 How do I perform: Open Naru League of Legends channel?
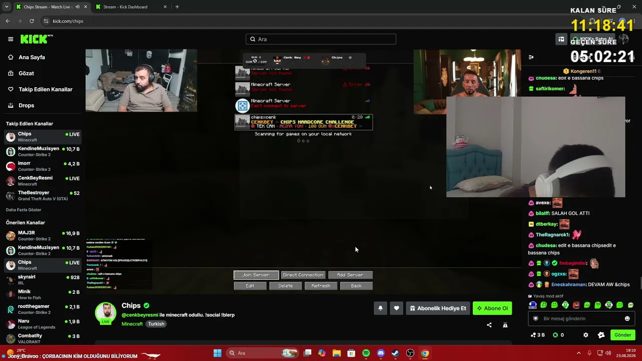coord(42,323)
